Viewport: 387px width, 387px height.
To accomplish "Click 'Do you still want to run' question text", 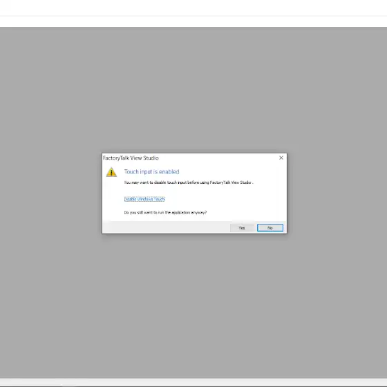I will tap(165, 213).
